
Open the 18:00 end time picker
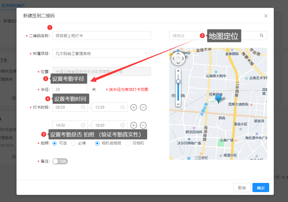pos(109,125)
